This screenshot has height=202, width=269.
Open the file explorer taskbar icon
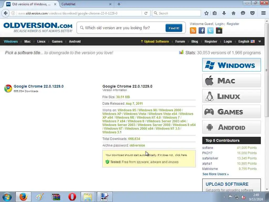point(88,197)
